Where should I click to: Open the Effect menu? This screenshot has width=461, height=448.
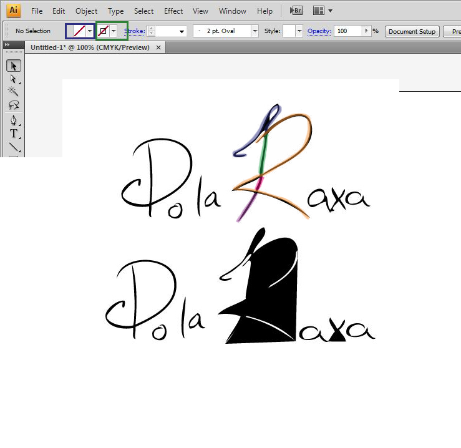coord(173,11)
